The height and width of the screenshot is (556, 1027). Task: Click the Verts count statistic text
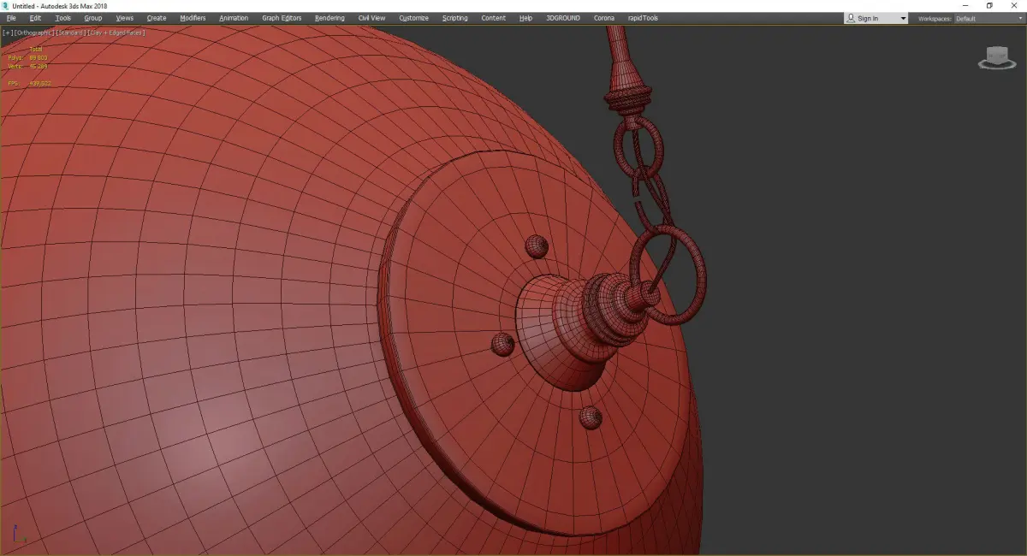click(x=27, y=65)
